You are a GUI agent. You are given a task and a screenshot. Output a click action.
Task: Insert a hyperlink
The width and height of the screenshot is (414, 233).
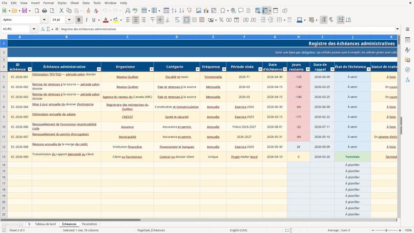(x=233, y=11)
